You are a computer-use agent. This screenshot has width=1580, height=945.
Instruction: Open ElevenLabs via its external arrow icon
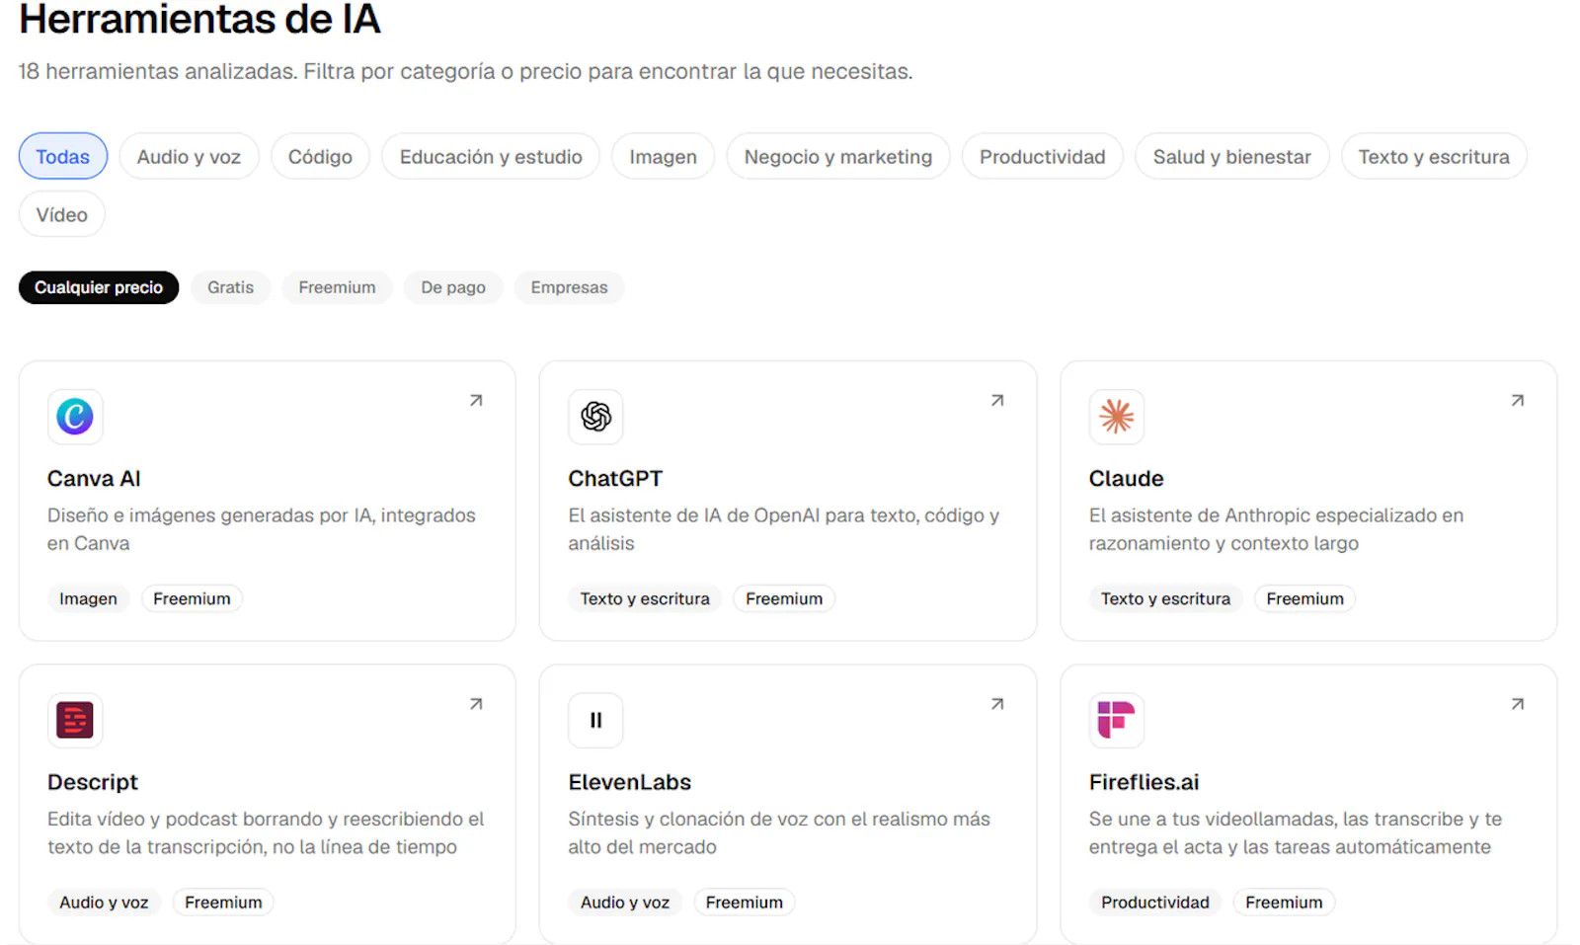tap(997, 704)
